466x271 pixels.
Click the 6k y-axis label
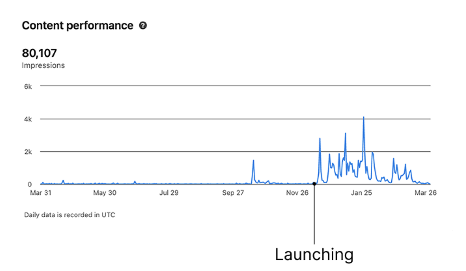(28, 87)
